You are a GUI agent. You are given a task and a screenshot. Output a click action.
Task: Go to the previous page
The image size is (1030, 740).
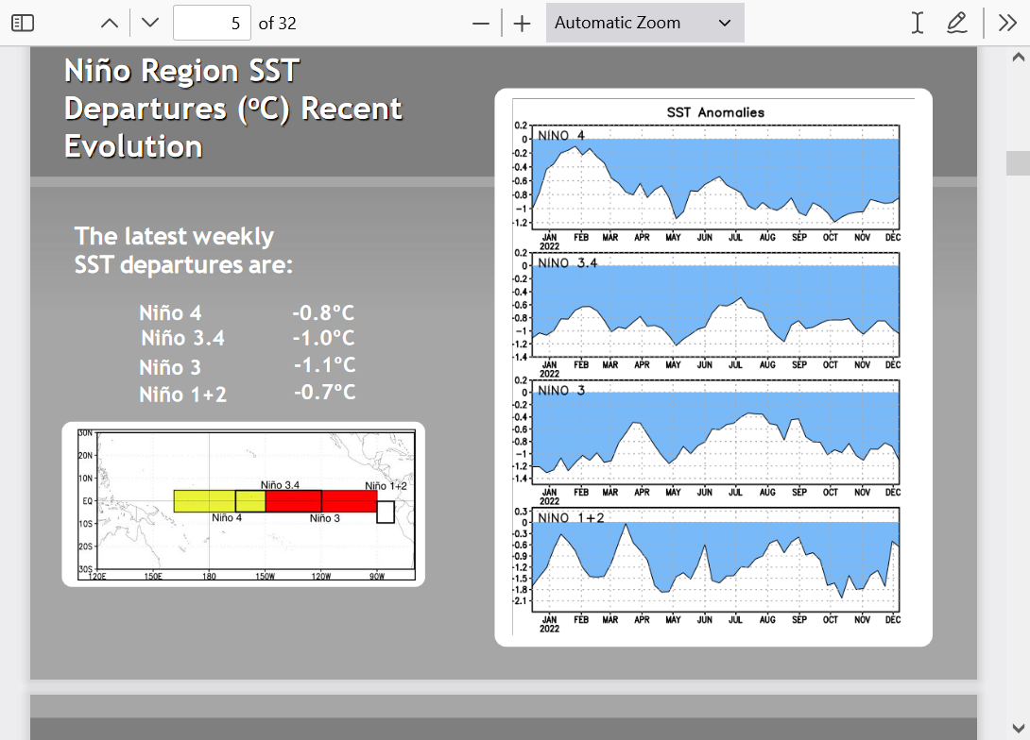(110, 23)
